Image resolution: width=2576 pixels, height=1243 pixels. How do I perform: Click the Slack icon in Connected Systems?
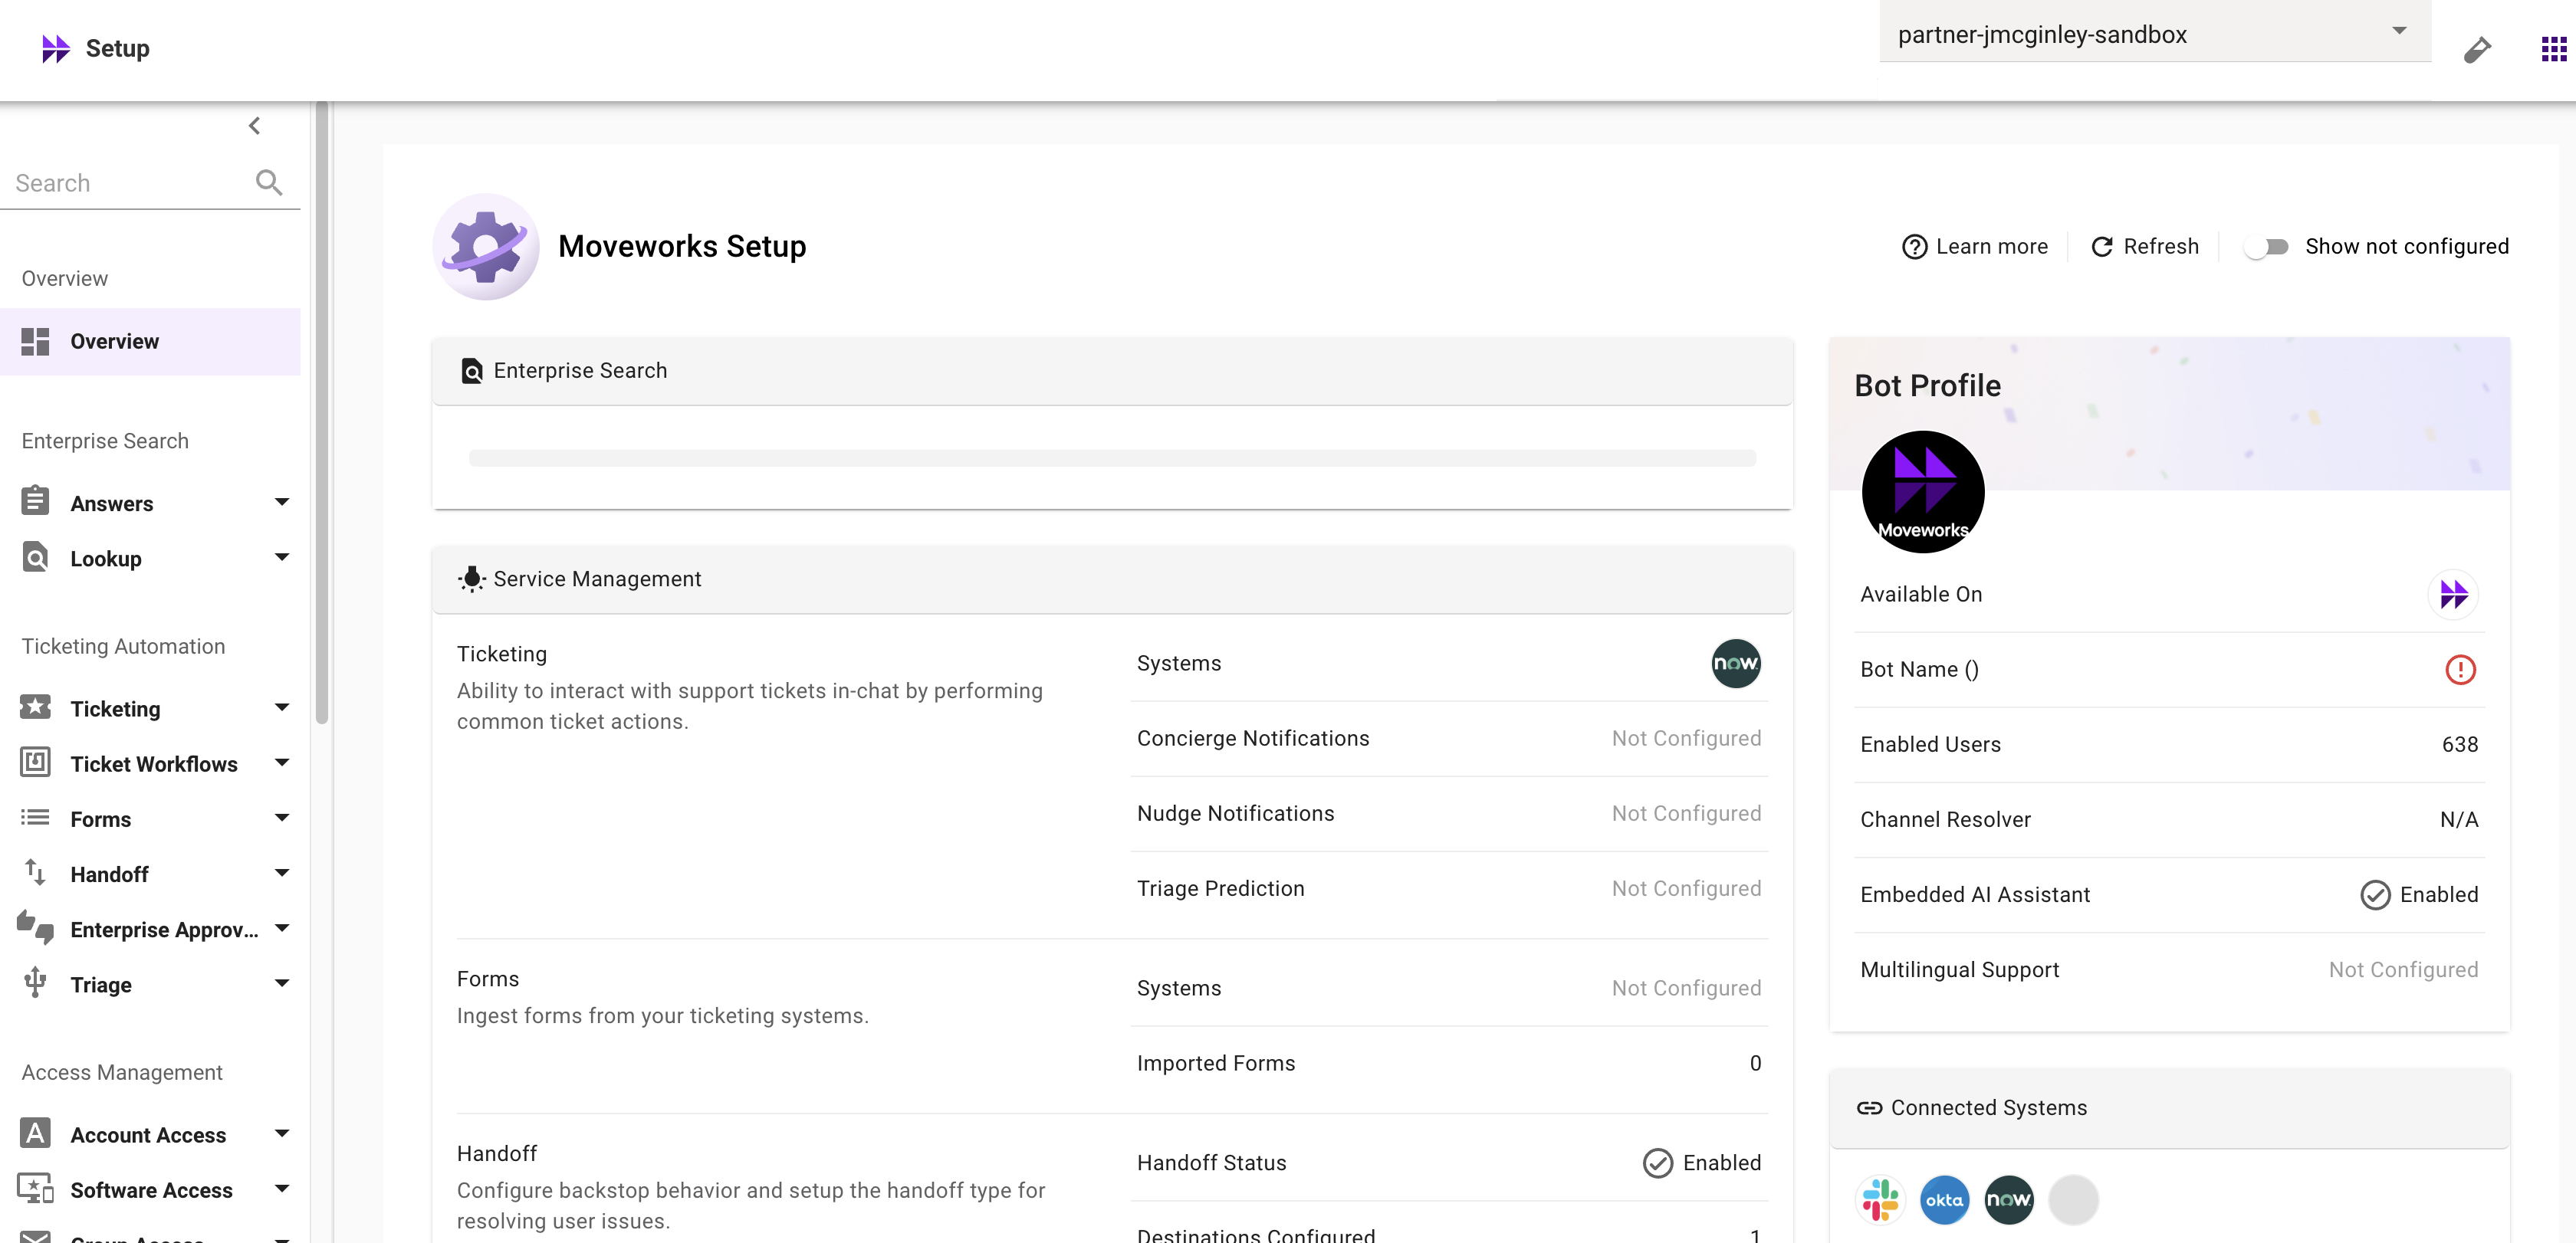click(x=1880, y=1199)
